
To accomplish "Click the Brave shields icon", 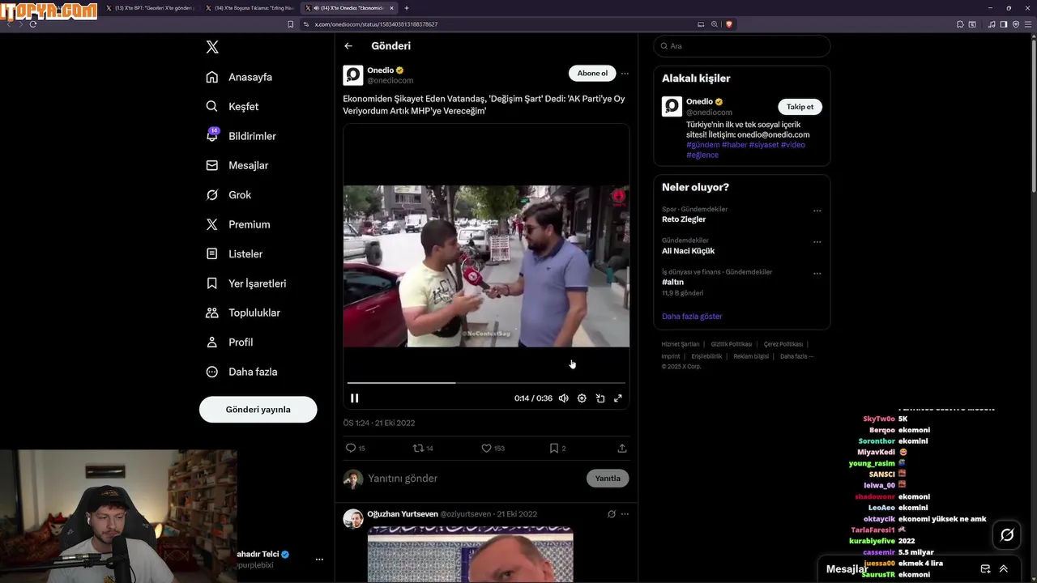I will [729, 24].
